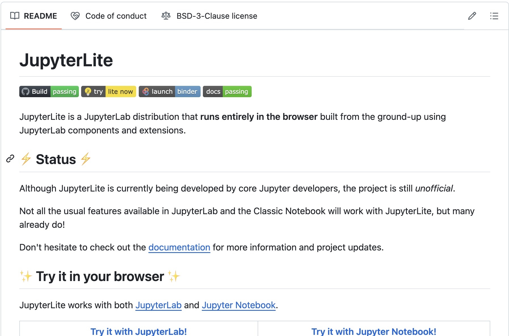Click the Code of conduct heart icon
The image size is (509, 336).
click(x=75, y=16)
